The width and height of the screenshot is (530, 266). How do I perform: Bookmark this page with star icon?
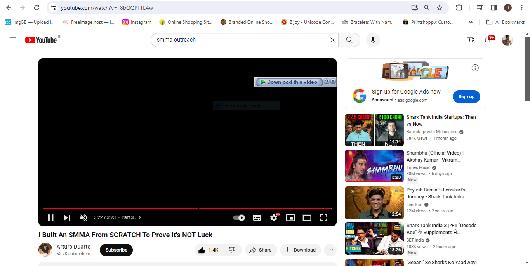click(440, 8)
